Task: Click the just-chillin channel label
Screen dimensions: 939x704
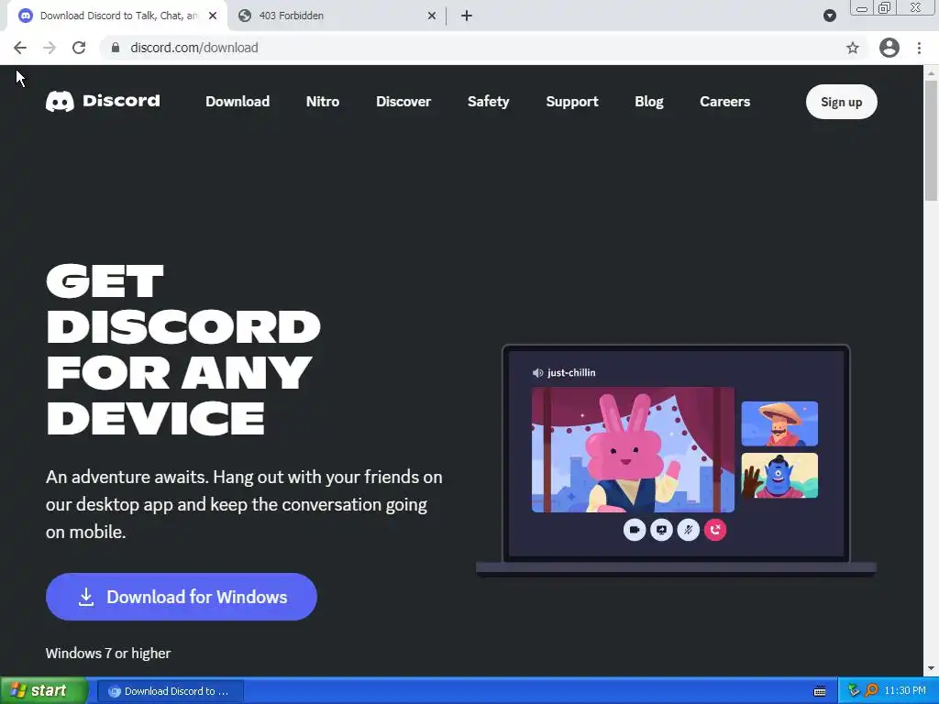Action: click(571, 373)
